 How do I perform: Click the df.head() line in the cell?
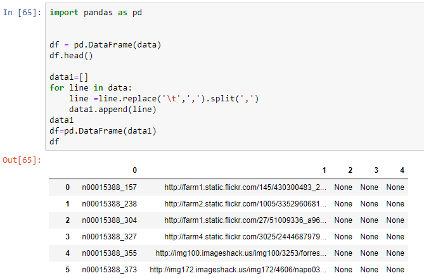point(71,56)
